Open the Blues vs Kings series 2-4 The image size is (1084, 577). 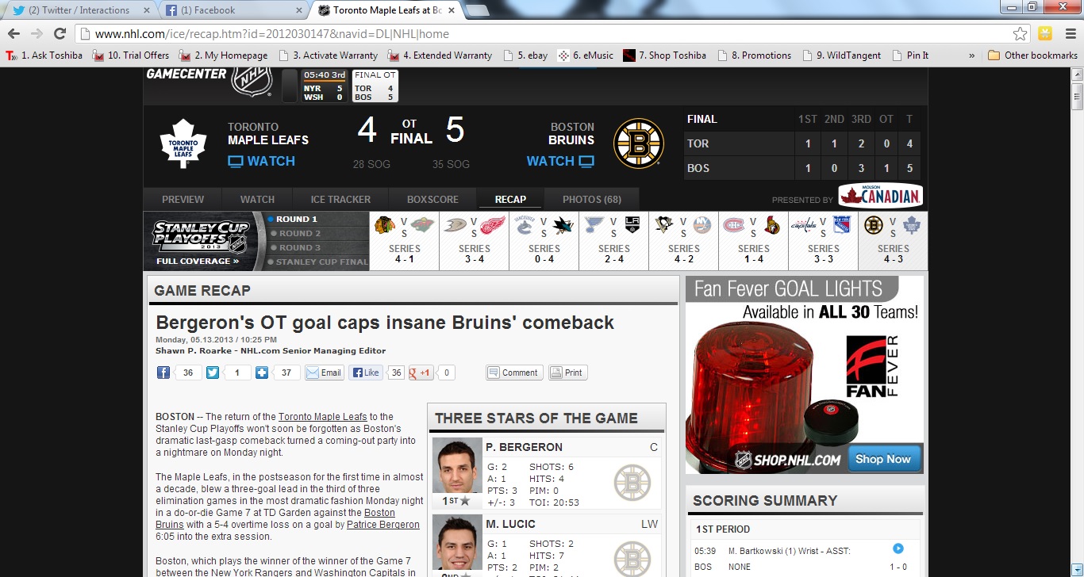[x=614, y=241]
